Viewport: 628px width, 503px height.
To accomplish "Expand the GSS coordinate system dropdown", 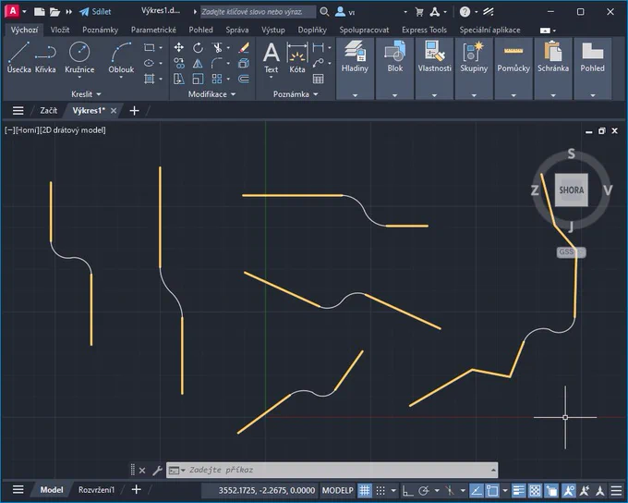I will [572, 251].
